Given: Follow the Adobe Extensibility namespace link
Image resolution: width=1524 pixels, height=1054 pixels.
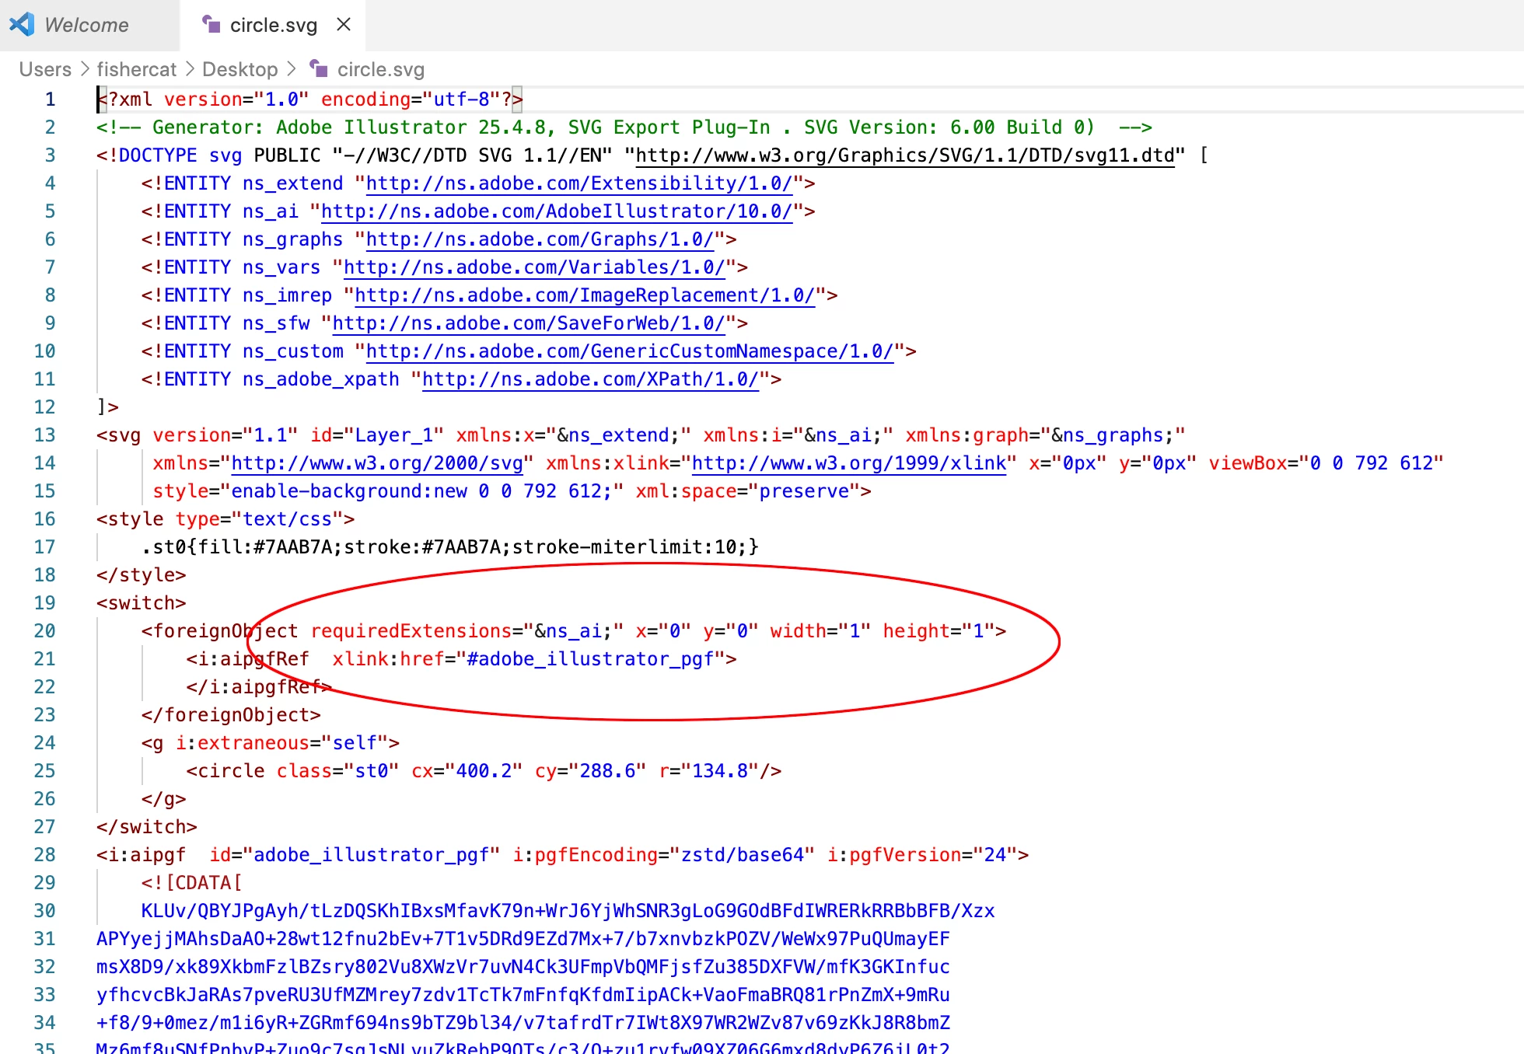Looking at the screenshot, I should (x=578, y=183).
